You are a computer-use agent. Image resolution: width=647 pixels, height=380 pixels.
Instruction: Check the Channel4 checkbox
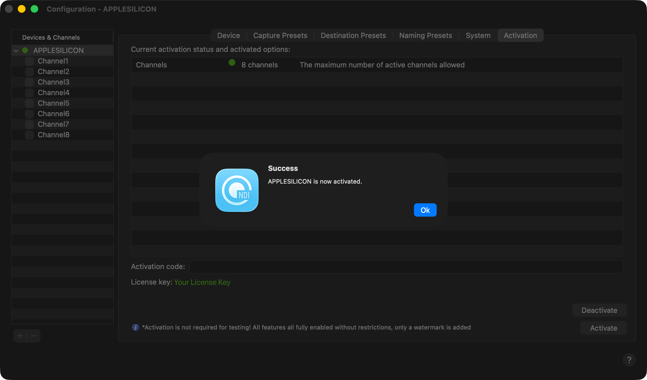tap(29, 93)
